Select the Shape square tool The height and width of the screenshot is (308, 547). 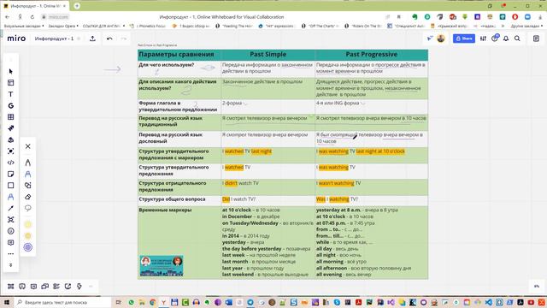coord(11,186)
